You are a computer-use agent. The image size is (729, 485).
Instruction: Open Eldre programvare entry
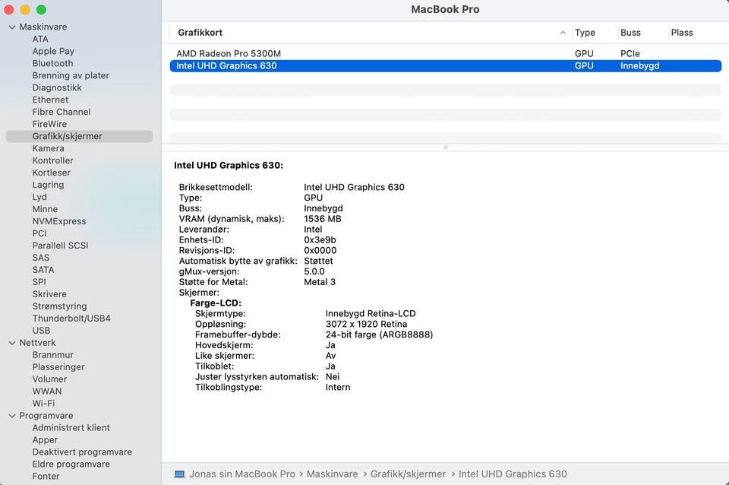point(71,464)
